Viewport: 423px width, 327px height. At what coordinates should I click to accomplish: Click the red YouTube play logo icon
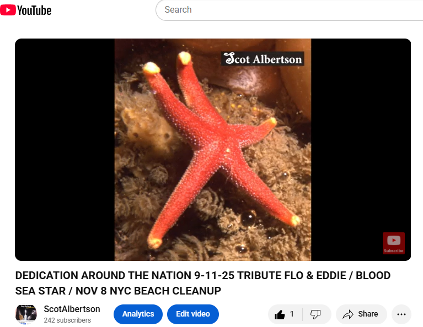tap(8, 10)
